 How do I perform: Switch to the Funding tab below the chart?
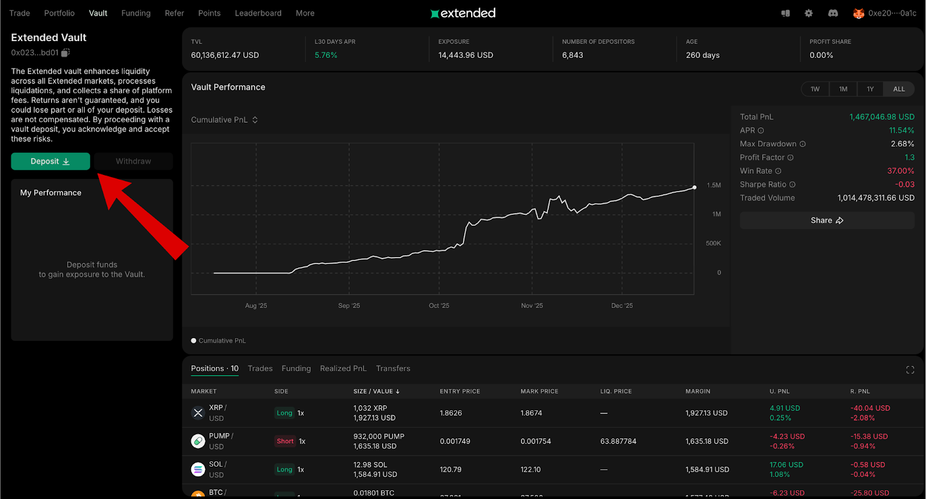tap(296, 369)
